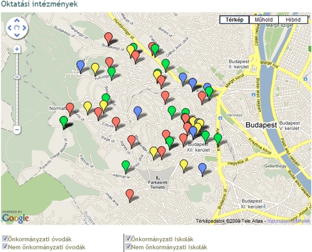
Task: Toggle Önkormányzati óvodák checkbox
Action: [x=5, y=238]
